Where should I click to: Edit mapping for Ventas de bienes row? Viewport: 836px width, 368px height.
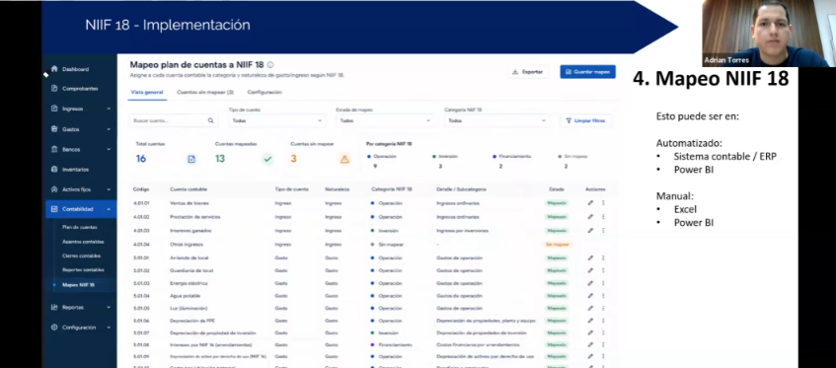coord(590,203)
